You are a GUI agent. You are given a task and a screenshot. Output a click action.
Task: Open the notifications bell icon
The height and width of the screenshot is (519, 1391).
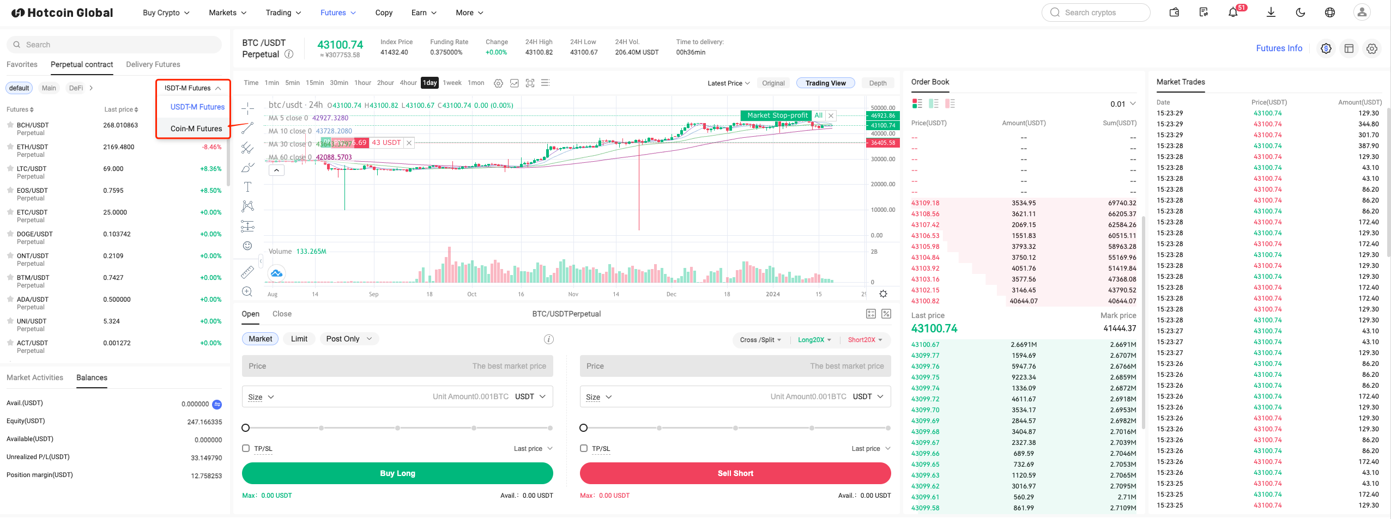[x=1232, y=13]
